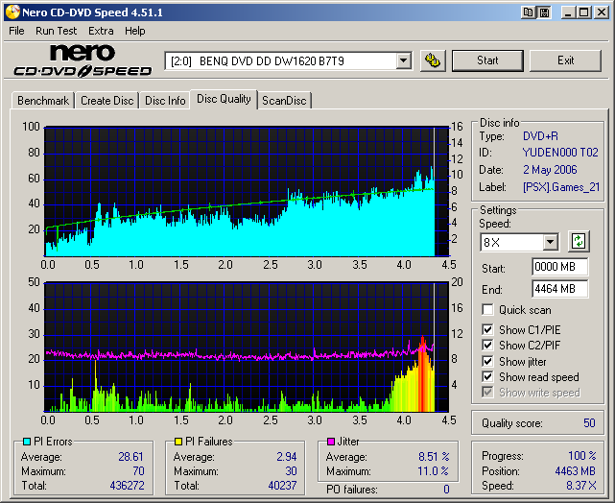This screenshot has width=615, height=503.
Task: Switch to the Disc Info tab
Action: tap(165, 101)
